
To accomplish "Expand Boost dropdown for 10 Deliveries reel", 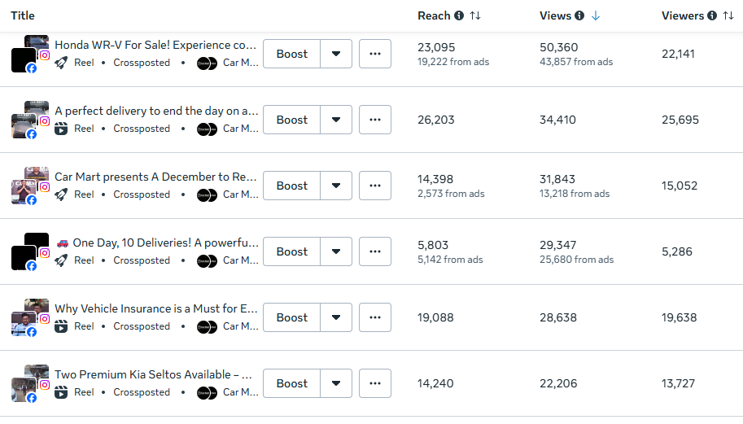I will coord(336,251).
